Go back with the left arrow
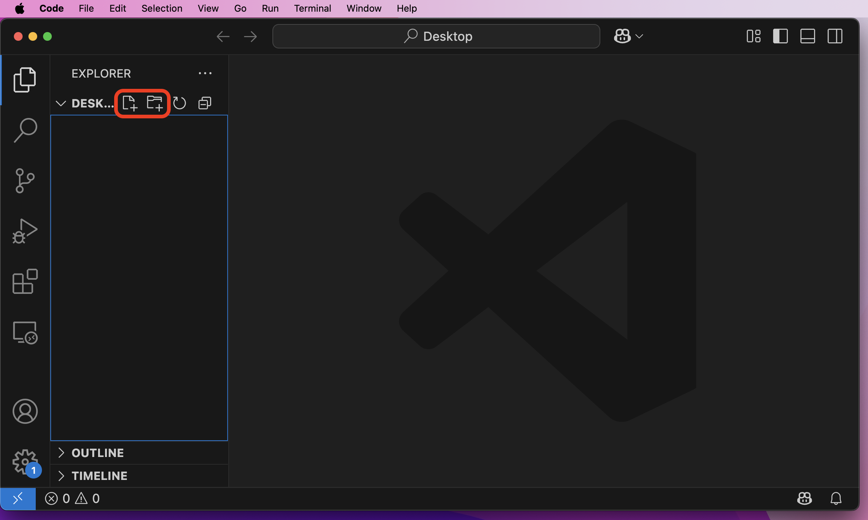 point(223,36)
